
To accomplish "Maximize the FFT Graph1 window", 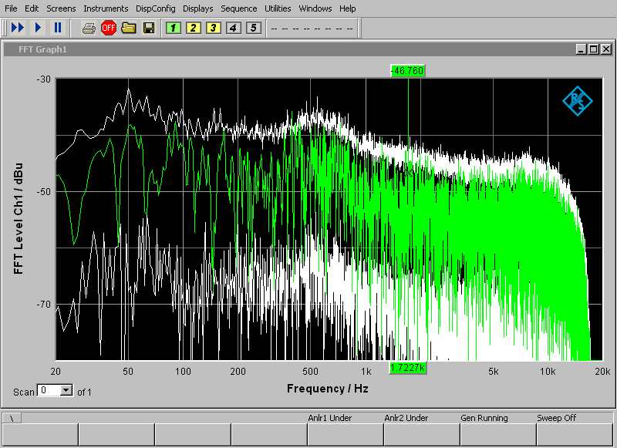I will [x=593, y=49].
